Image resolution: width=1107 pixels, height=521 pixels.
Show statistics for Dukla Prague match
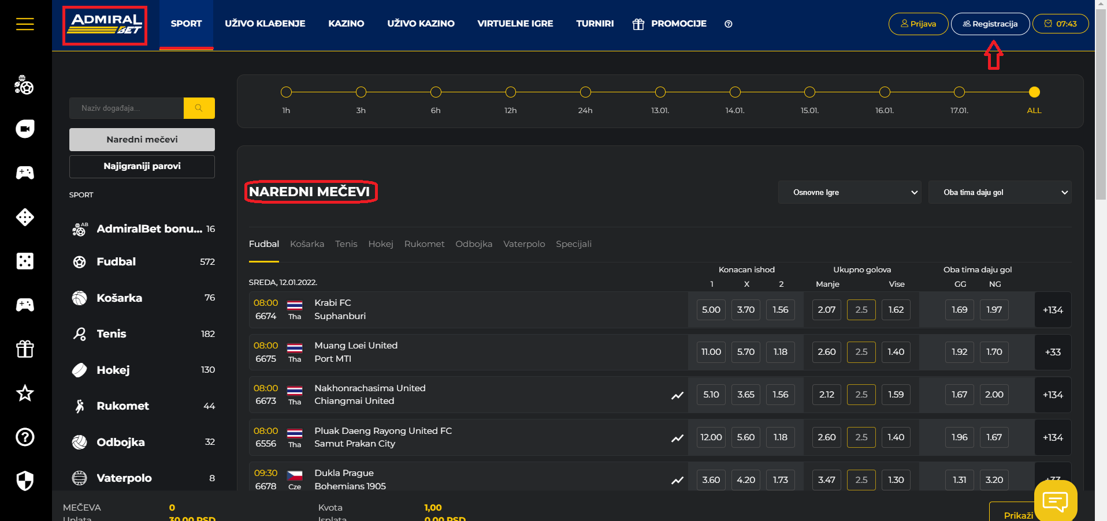tap(677, 480)
